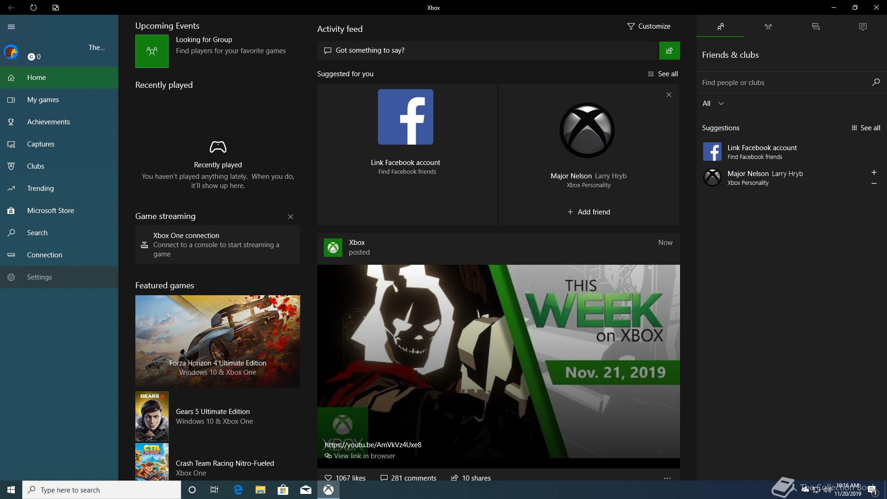The image size is (887, 499).
Task: Click the Looking for Group green icon
Action: [x=152, y=51]
